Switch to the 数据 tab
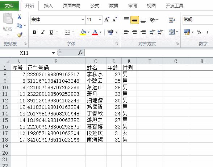Image resolution: width=213 pixels, height=167 pixels. tap(114, 6)
